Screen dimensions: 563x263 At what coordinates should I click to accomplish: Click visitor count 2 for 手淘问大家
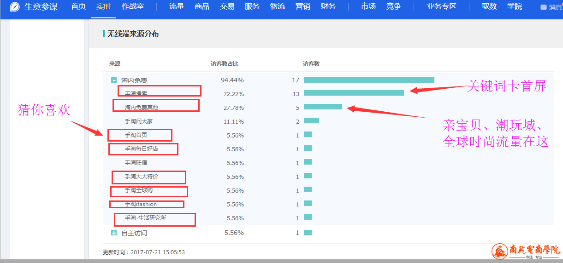coord(297,121)
